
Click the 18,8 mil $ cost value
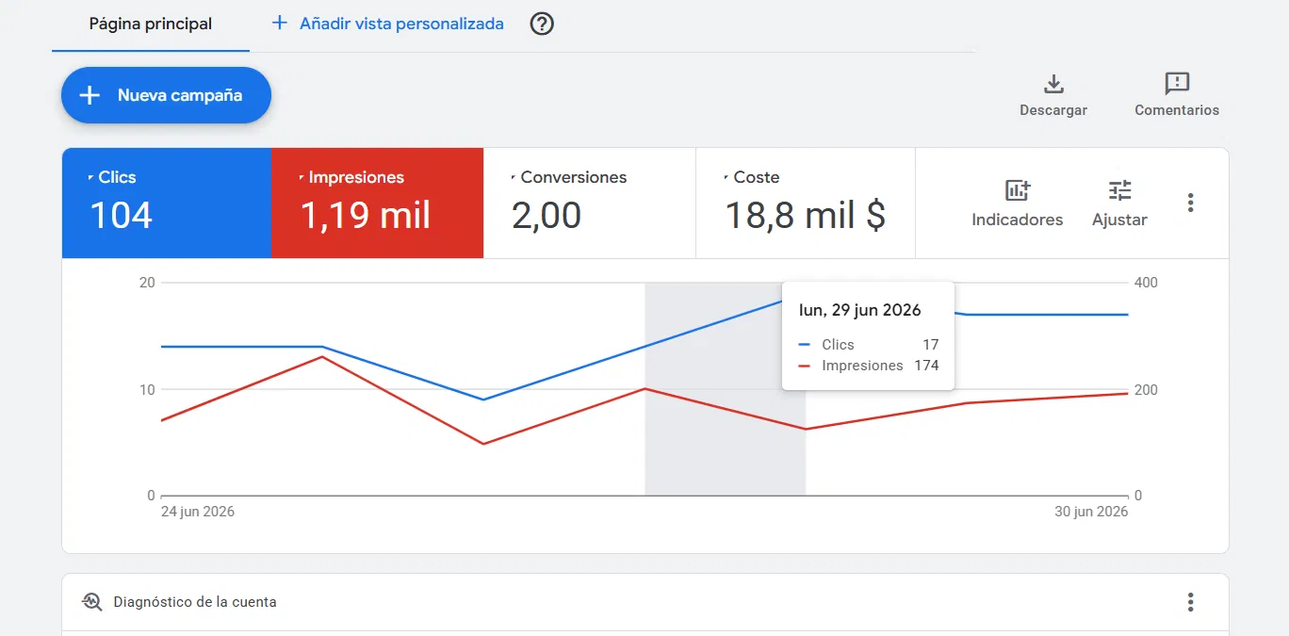coord(806,216)
